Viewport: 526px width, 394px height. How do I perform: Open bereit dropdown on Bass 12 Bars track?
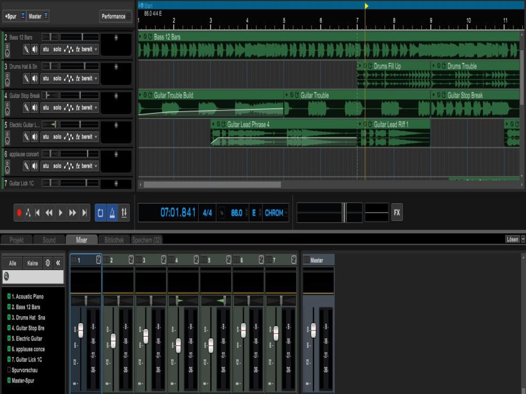coord(89,49)
